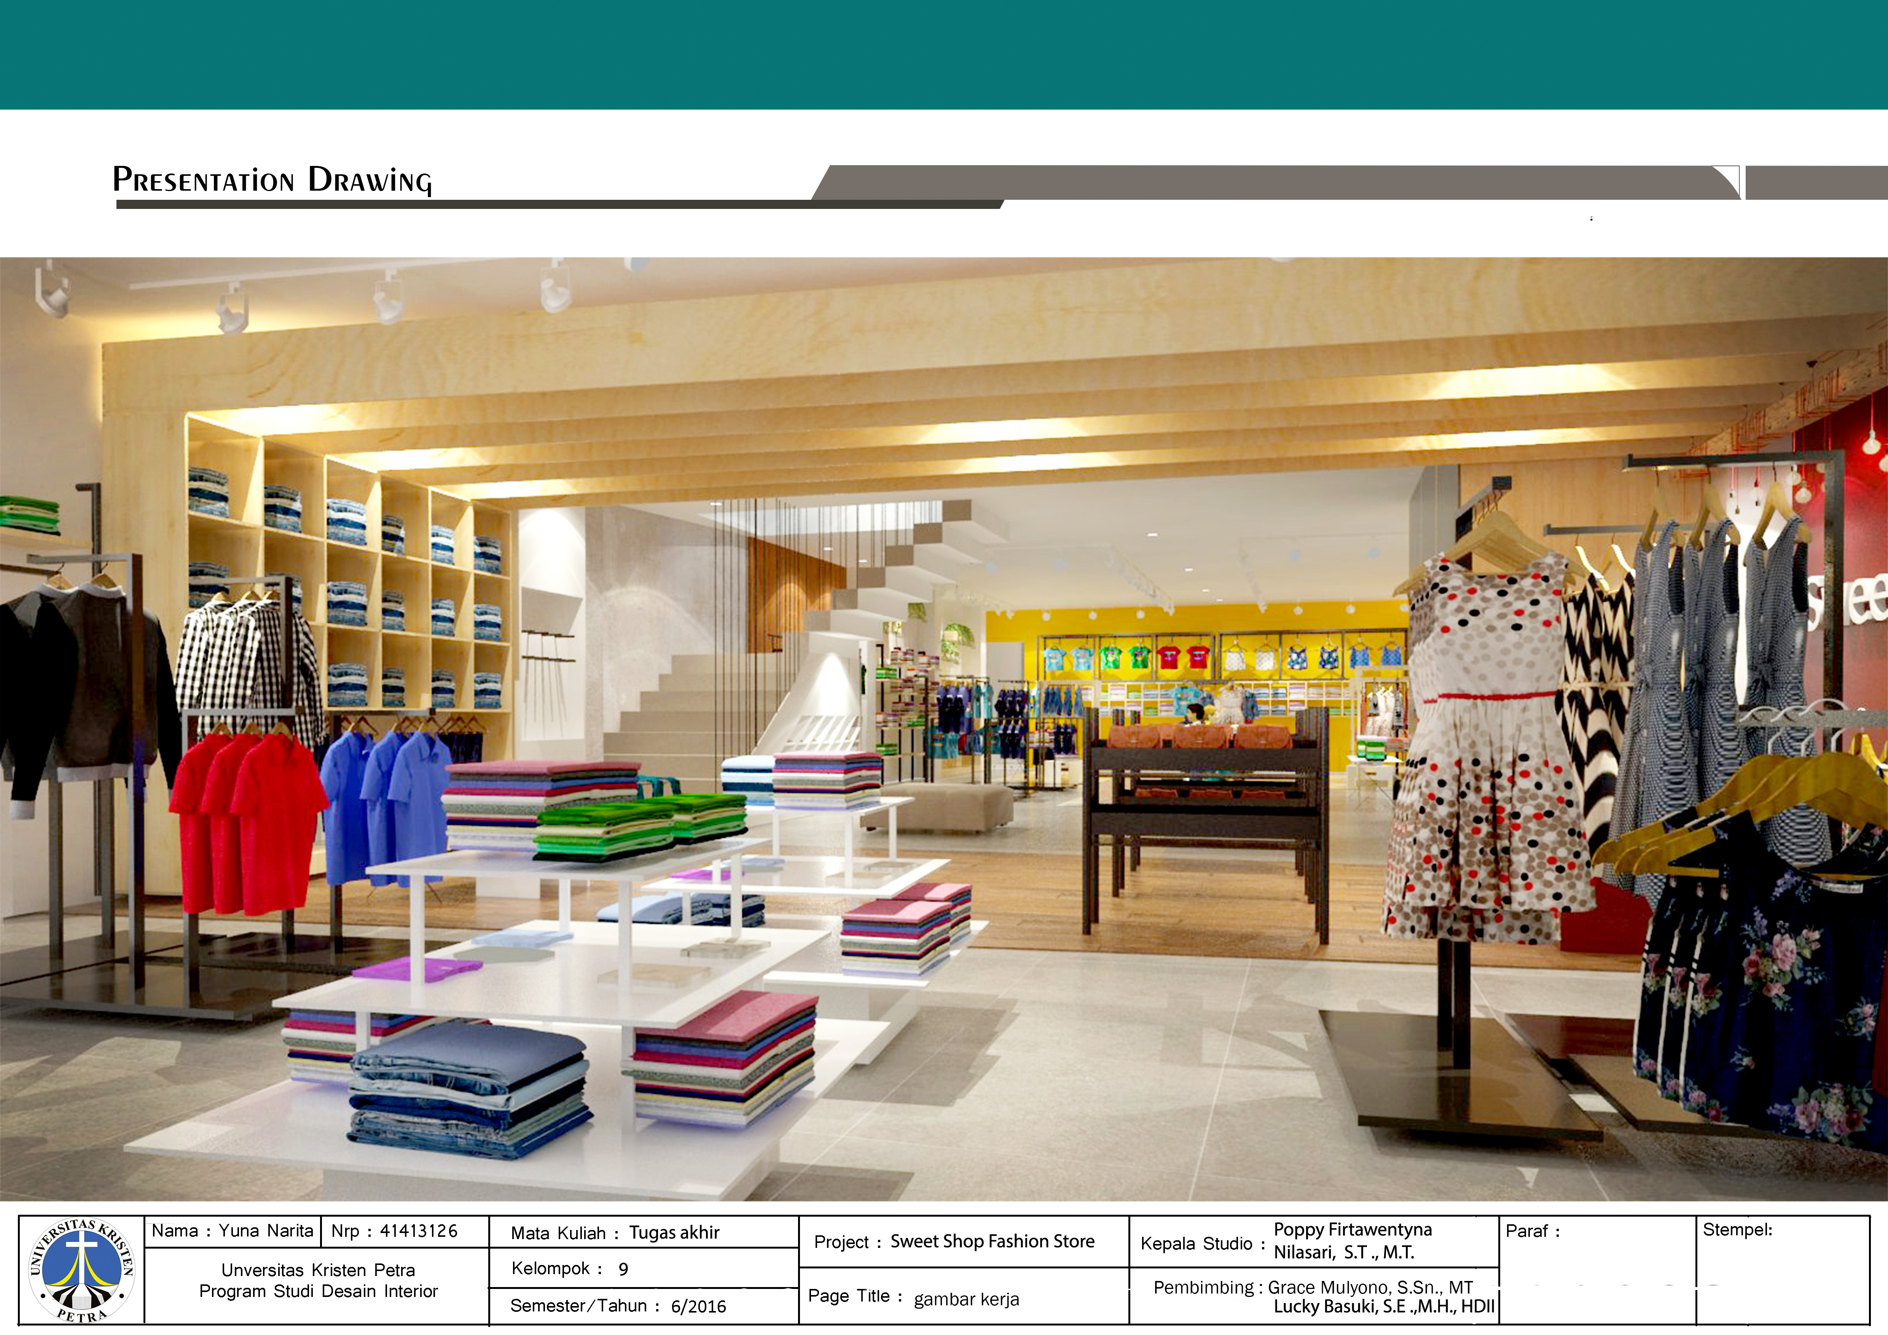Click the Program Studi Desain Interior text

coord(318,1292)
